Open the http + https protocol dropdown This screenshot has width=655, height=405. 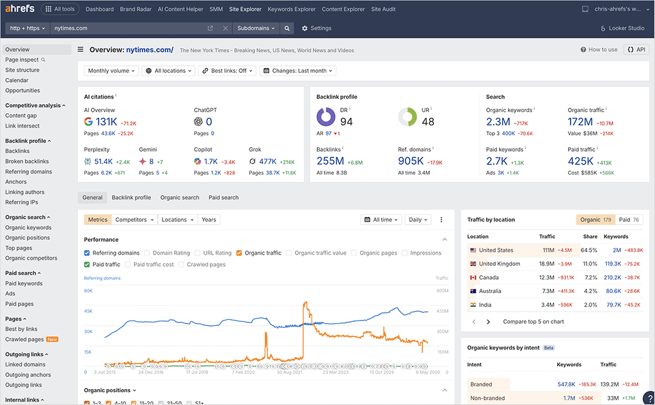28,28
